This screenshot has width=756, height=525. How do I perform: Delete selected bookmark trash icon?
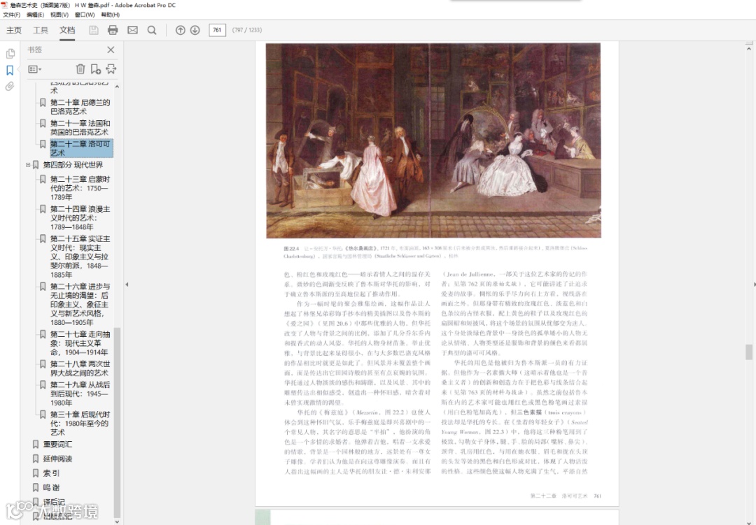(80, 69)
